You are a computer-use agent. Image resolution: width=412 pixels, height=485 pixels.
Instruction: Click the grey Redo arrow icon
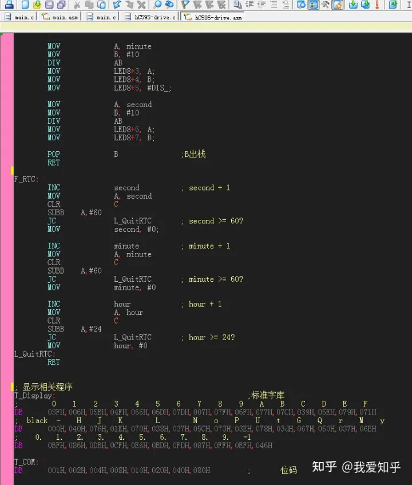pyautogui.click(x=129, y=5)
